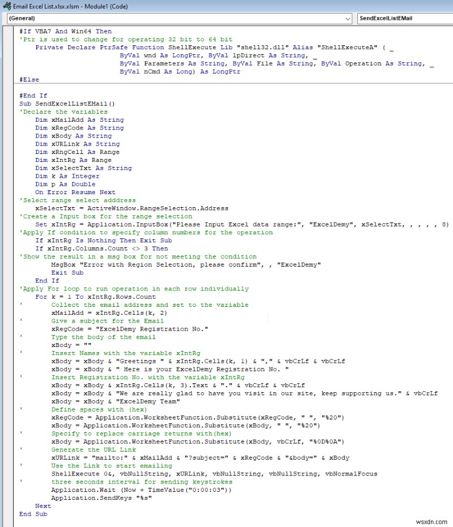453x527 pixels.
Task: Click the MsgBox 'Error with Region Selection' line
Action: (186, 264)
